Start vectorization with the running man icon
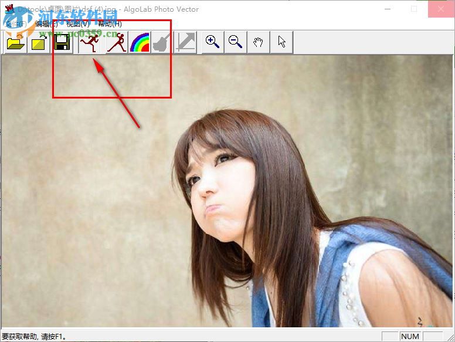This screenshot has height=342, width=455. [90, 42]
